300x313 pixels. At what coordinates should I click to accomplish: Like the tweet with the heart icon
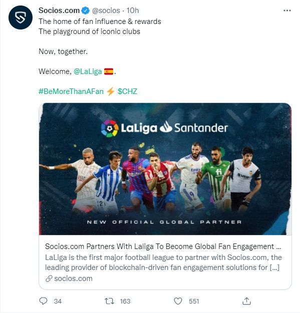pyautogui.click(x=178, y=301)
